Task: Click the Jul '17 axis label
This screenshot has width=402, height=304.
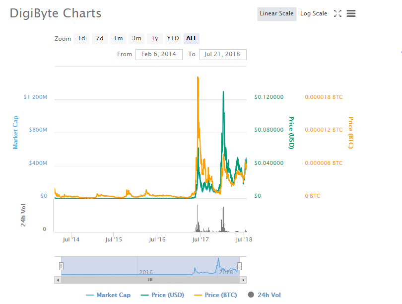Action: [201, 239]
